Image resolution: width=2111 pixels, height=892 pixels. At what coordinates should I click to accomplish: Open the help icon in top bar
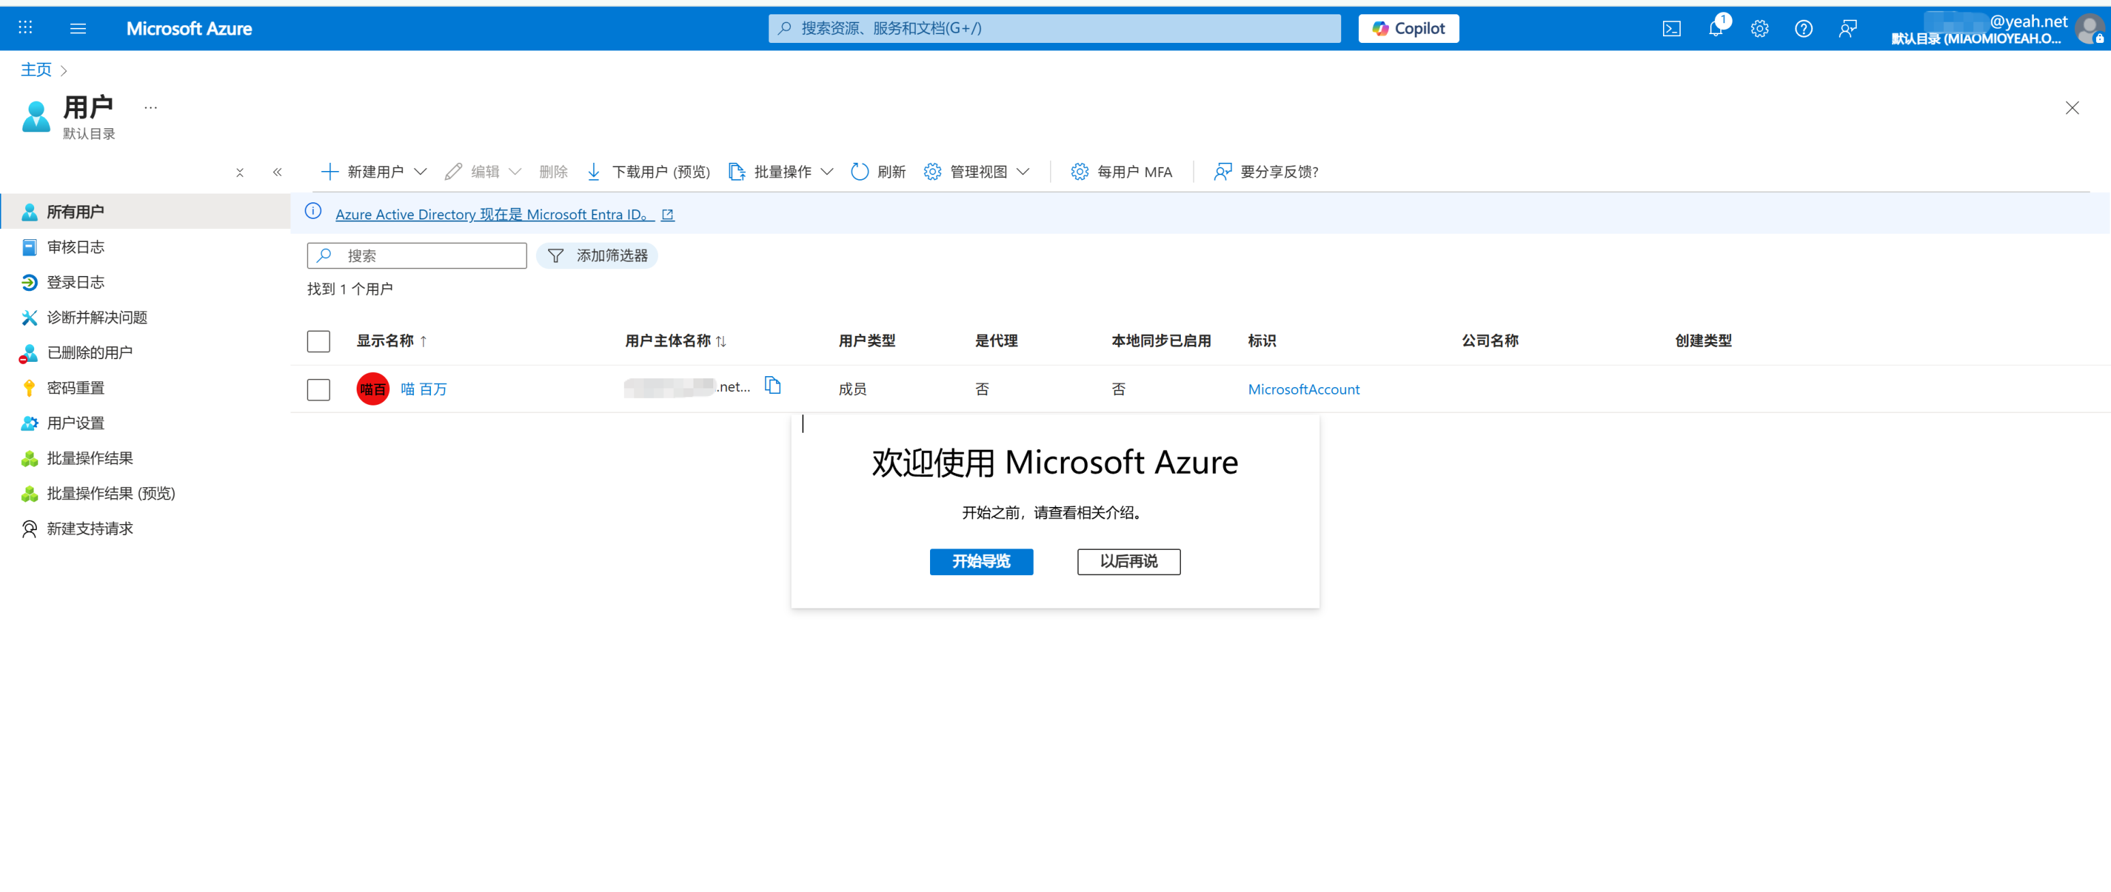[1803, 28]
